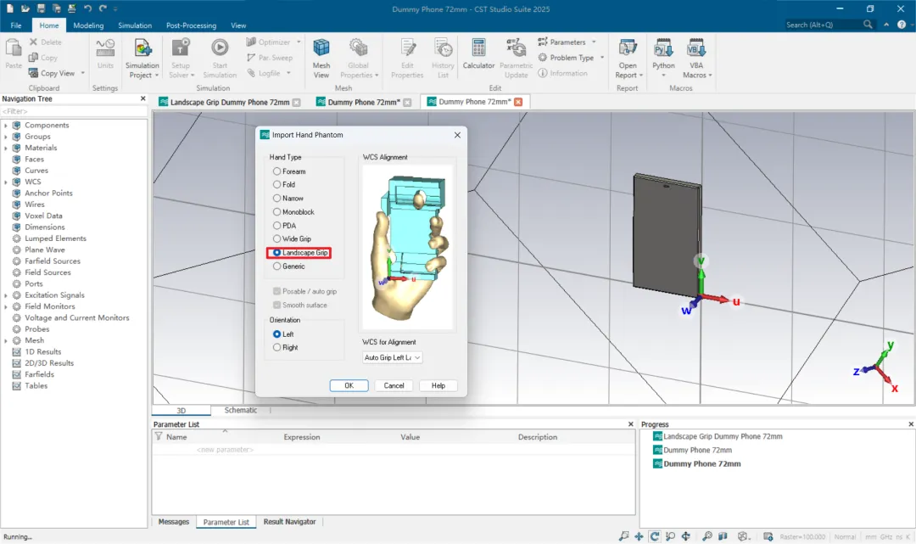Screen dimensions: 916x544
Task: Click the Navigation Tree filter field
Action: pos(74,111)
